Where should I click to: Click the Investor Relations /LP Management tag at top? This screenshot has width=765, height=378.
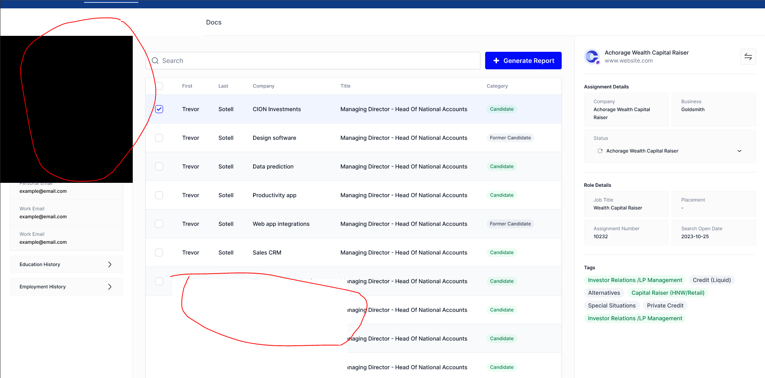[635, 280]
